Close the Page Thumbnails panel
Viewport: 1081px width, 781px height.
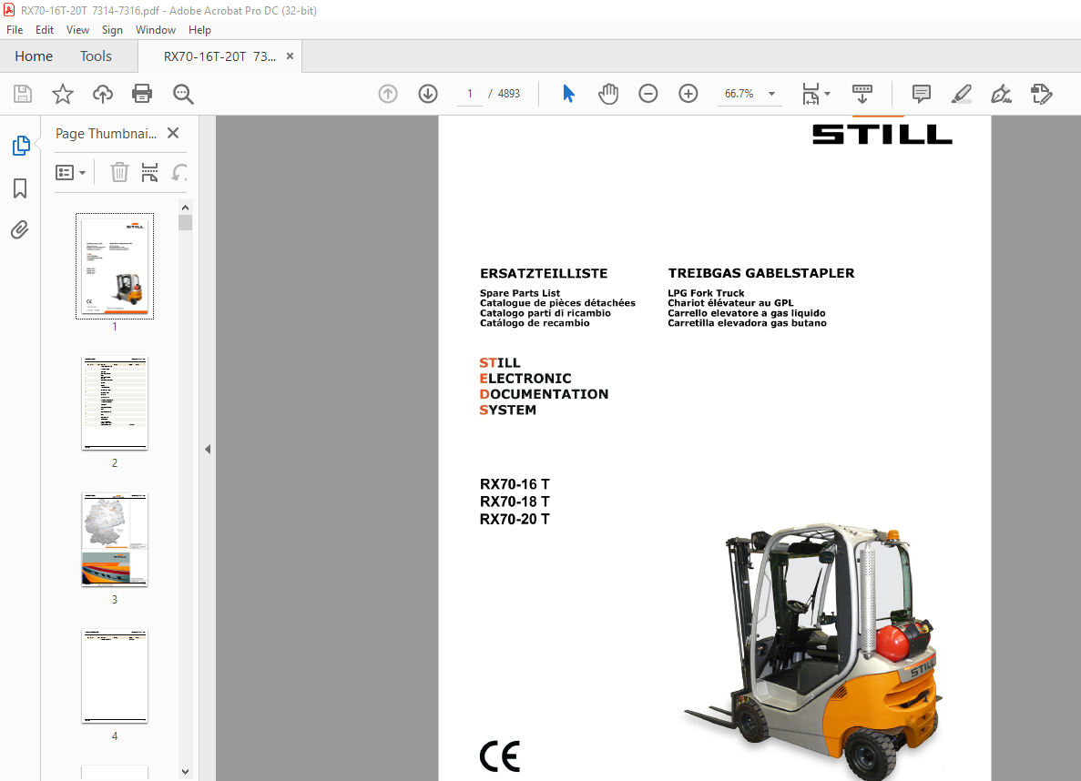(173, 133)
